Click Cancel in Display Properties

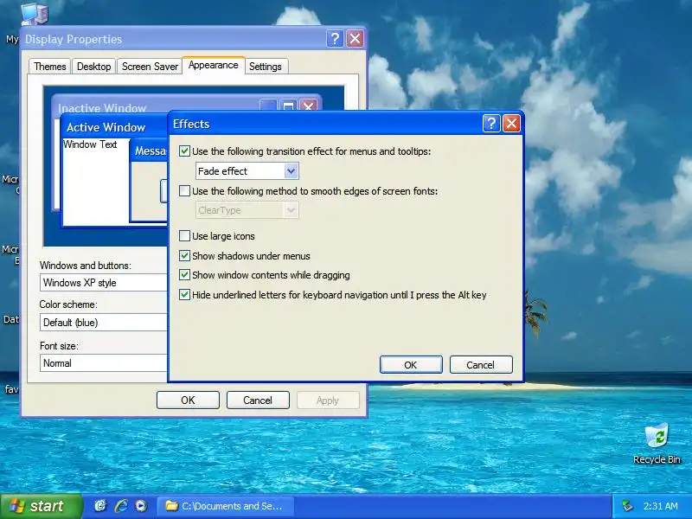pyautogui.click(x=258, y=400)
